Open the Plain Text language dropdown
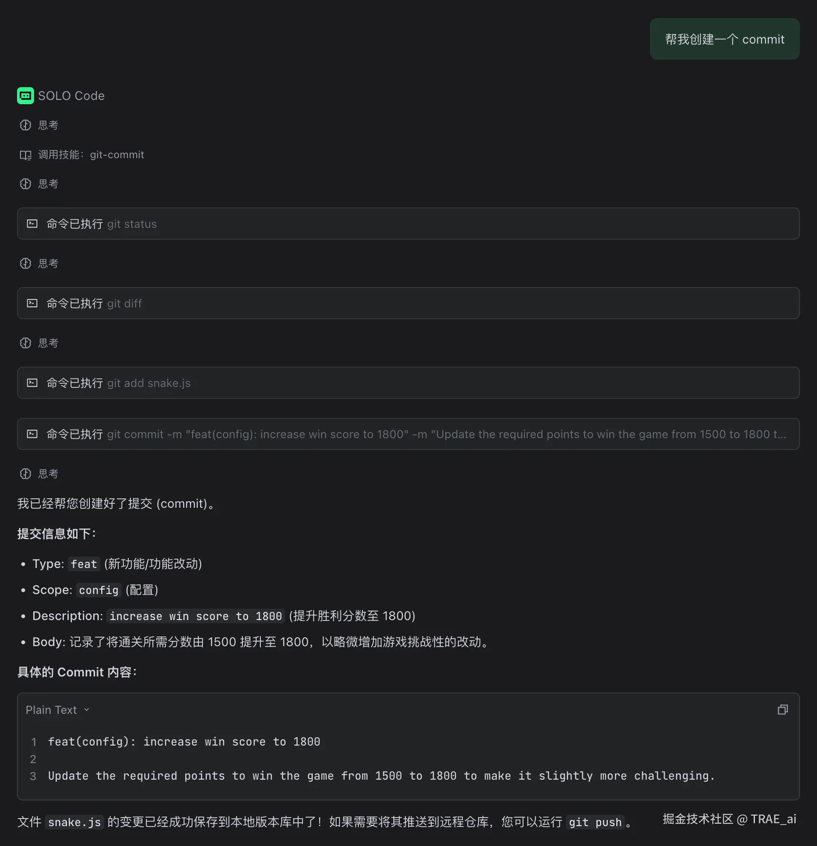Screen dimensions: 817x846 (x=57, y=710)
